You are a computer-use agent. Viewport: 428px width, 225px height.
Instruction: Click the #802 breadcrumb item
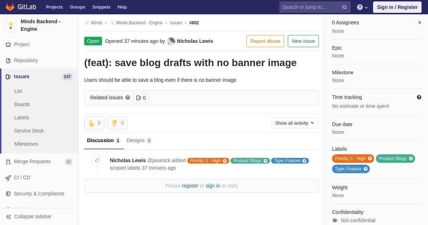coord(194,23)
